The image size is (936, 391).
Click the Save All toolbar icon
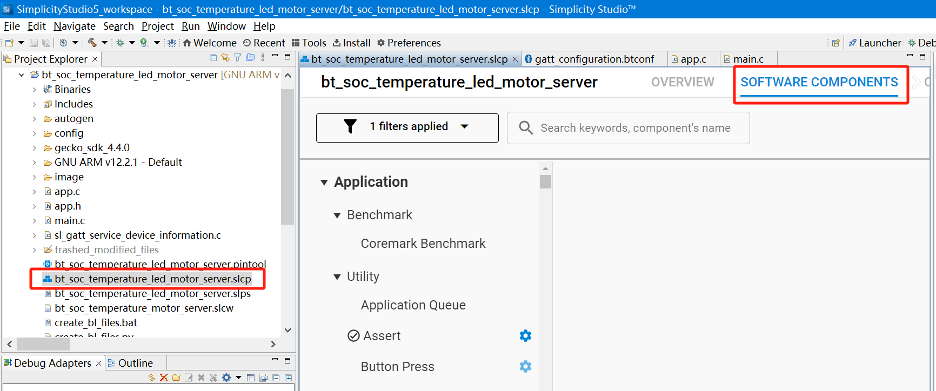tap(46, 43)
